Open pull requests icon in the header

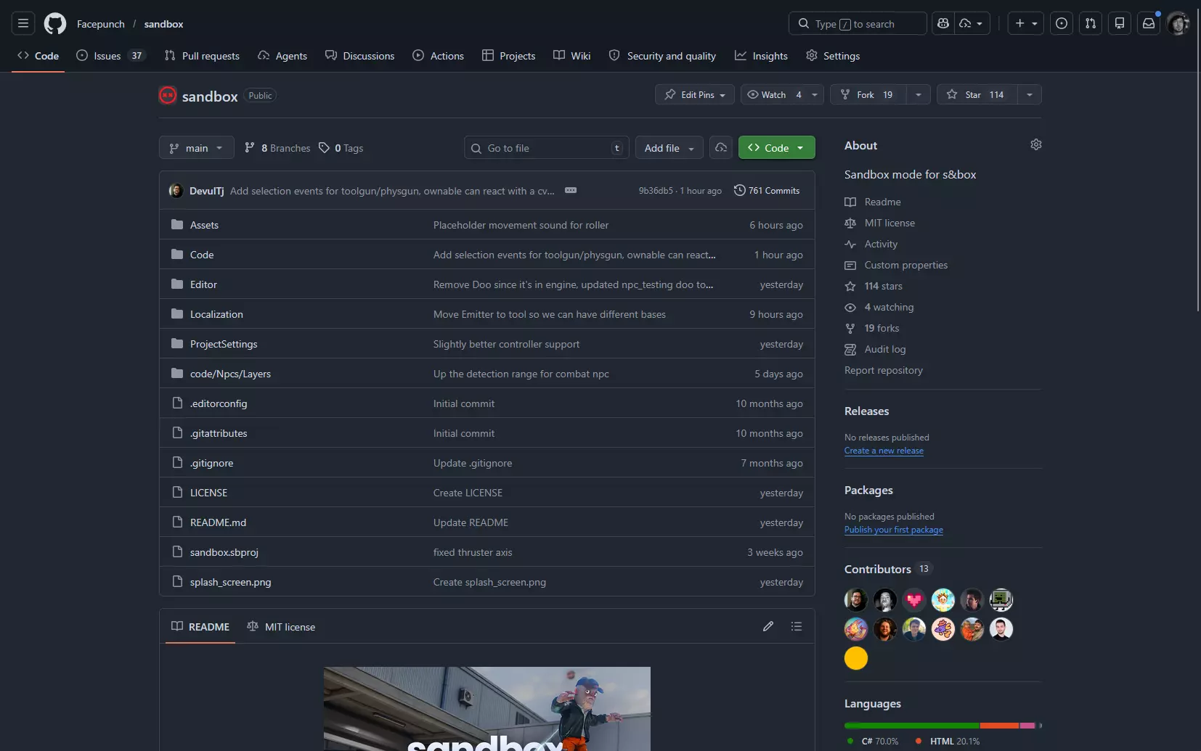(x=1091, y=24)
